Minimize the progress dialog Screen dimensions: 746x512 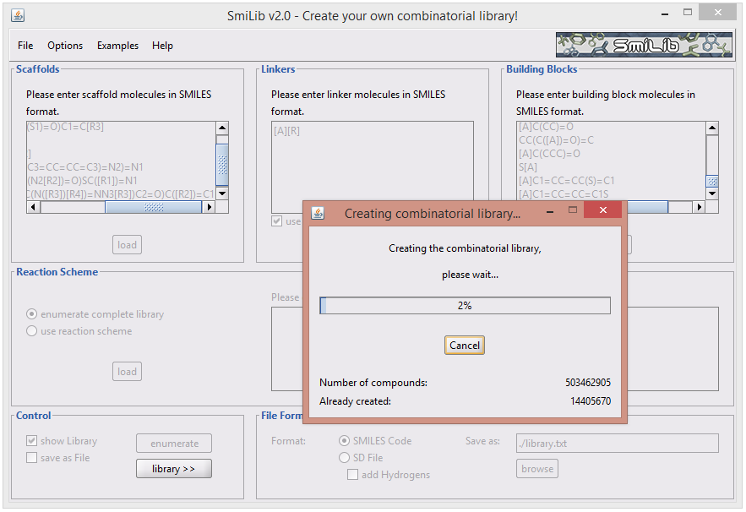point(550,210)
